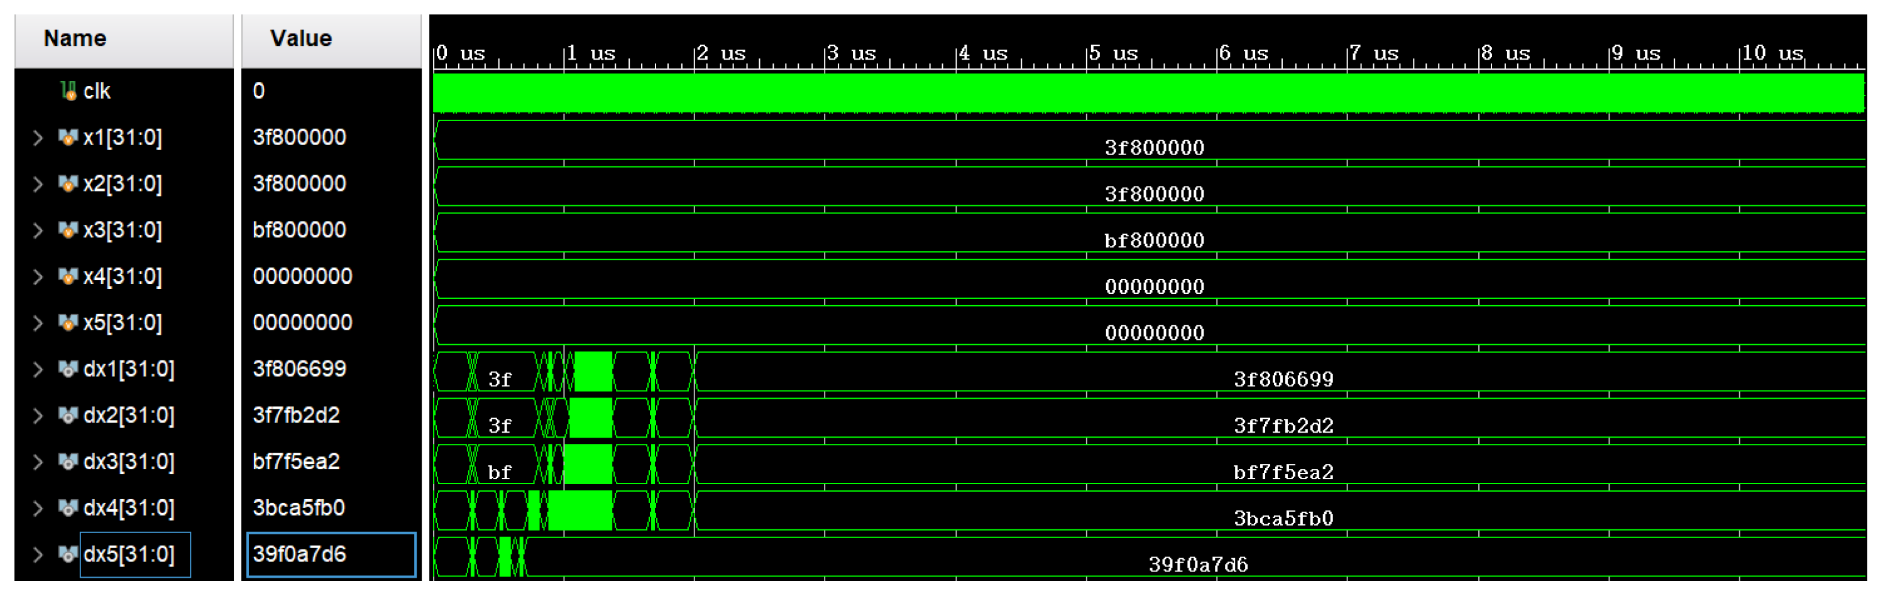1883x594 pixels.
Task: Click the 5 us timeline marker
Action: pos(1113,53)
